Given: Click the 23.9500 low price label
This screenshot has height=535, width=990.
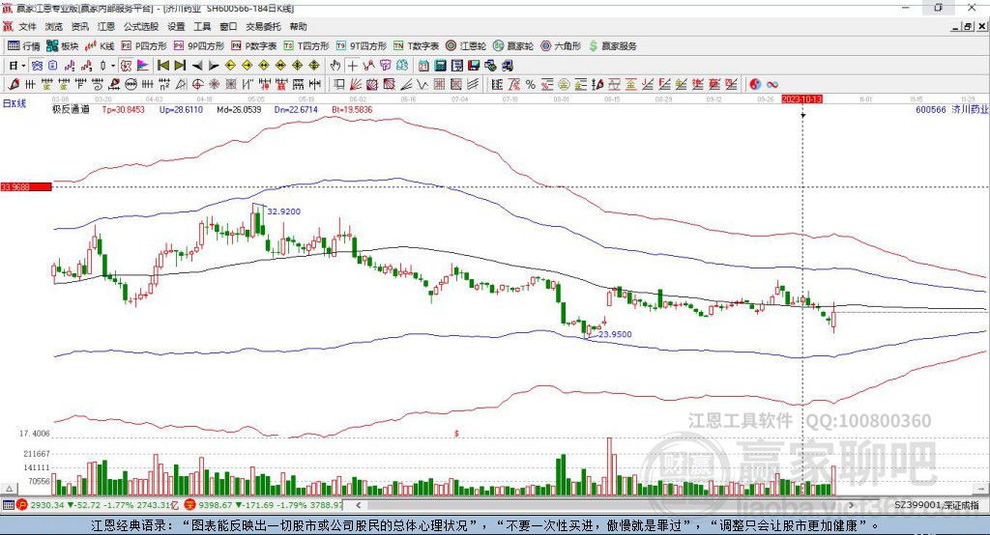Looking at the screenshot, I should coord(615,334).
